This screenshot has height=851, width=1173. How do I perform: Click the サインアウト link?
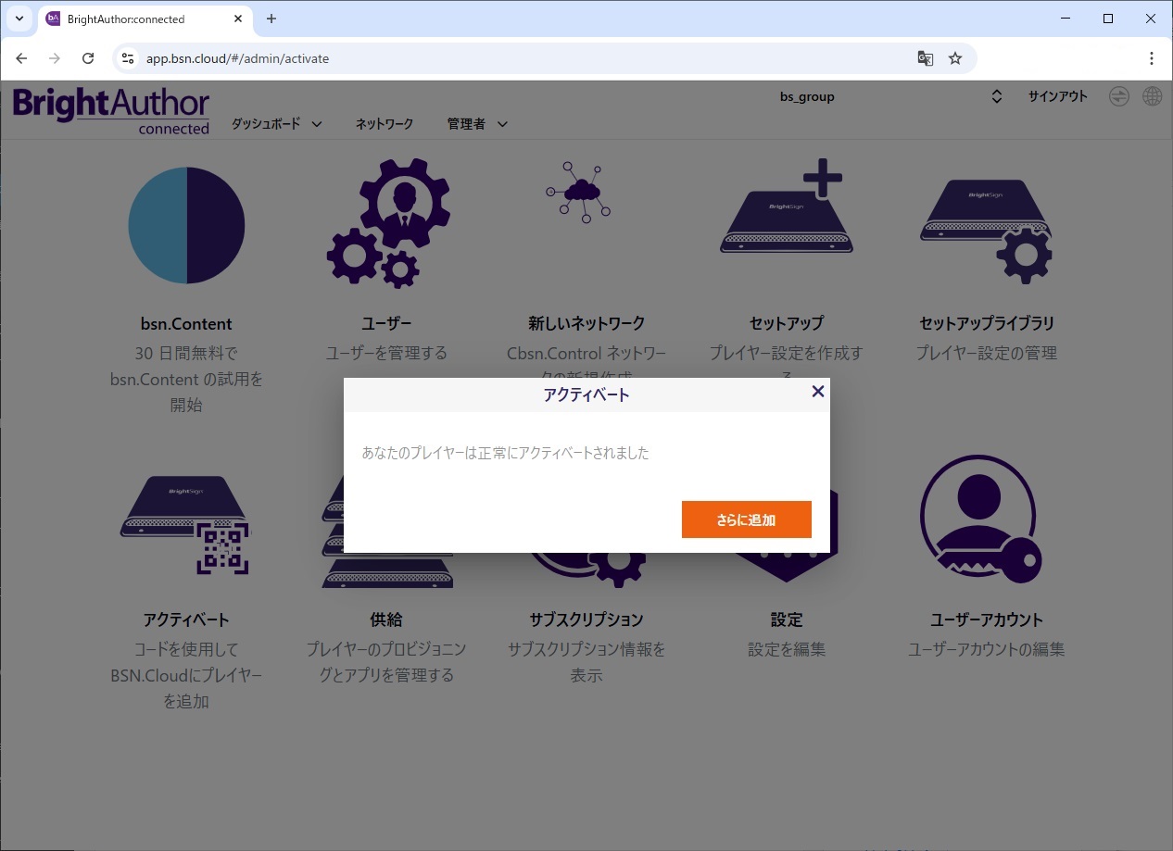[1057, 96]
